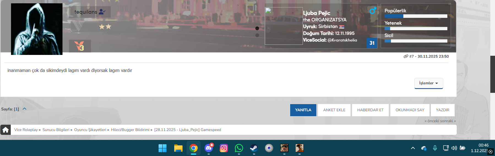Open Google Chrome from the taskbar

click(x=194, y=148)
